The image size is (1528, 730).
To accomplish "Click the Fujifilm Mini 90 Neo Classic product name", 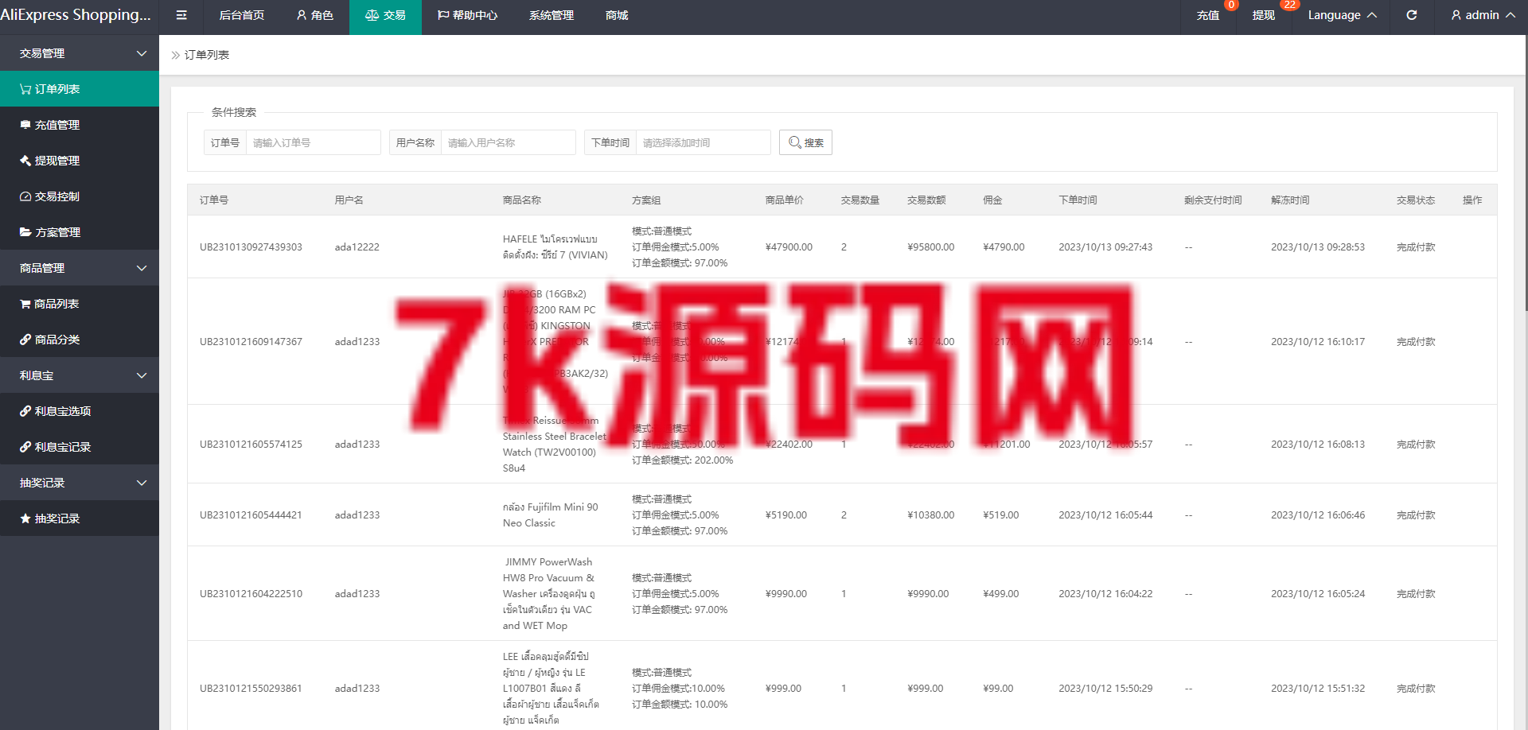I will tap(550, 515).
